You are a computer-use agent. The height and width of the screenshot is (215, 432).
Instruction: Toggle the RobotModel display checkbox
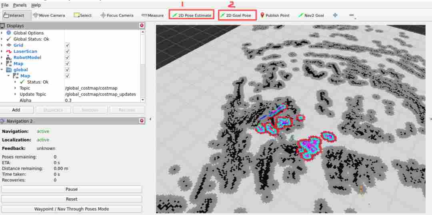coord(68,57)
